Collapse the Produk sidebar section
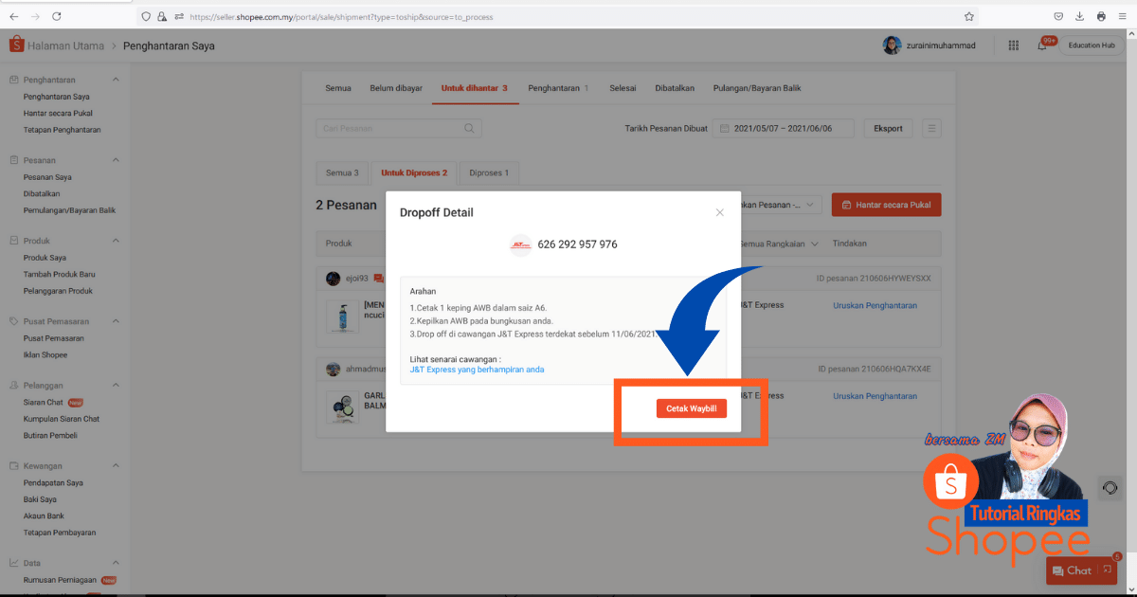Image resolution: width=1137 pixels, height=597 pixels. tap(116, 241)
